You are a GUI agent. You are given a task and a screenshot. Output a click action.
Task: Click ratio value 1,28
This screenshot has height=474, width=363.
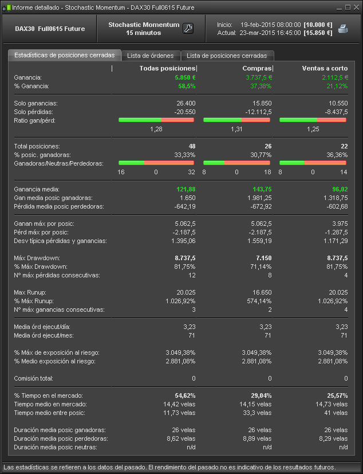tap(156, 129)
